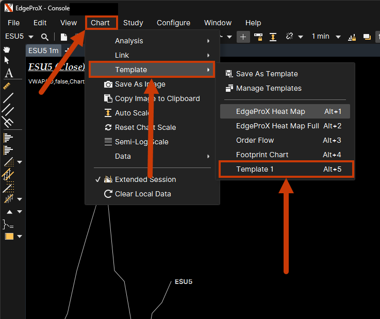The image size is (380, 319).
Task: Toggle the chart link icon in toolbar
Action: (x=289, y=37)
